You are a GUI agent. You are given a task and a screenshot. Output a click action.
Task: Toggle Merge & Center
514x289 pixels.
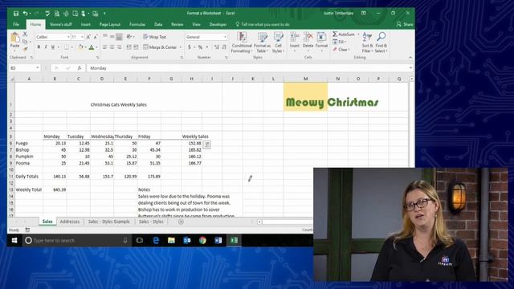pyautogui.click(x=161, y=47)
